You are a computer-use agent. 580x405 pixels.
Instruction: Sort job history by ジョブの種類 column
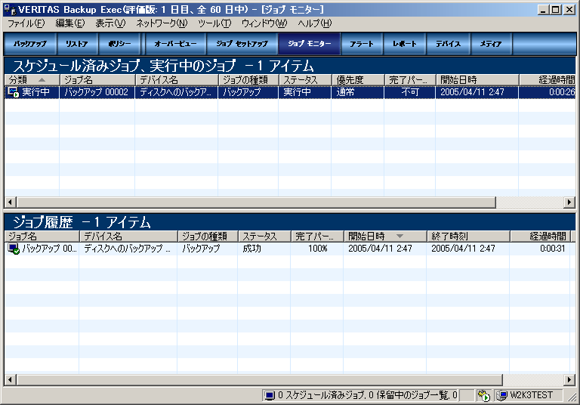point(208,237)
